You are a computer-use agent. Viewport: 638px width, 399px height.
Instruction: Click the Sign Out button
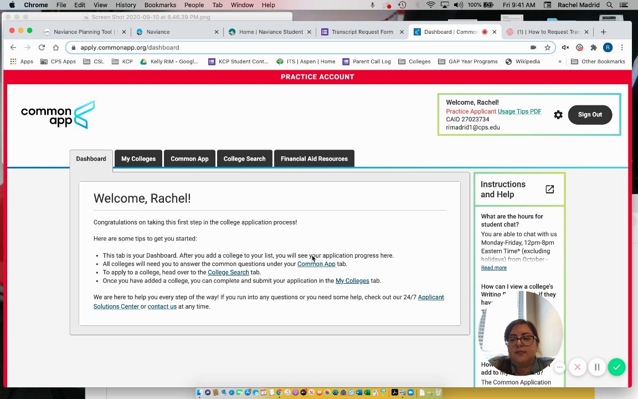tap(590, 115)
